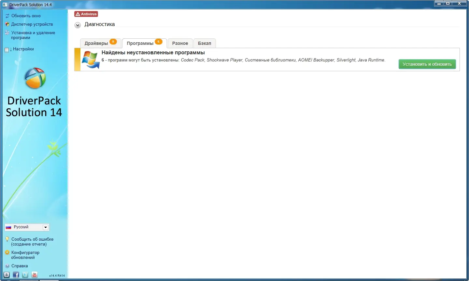Open Установка и удаление программ link
Viewport: 469px width, 281px height.
pyautogui.click(x=33, y=35)
